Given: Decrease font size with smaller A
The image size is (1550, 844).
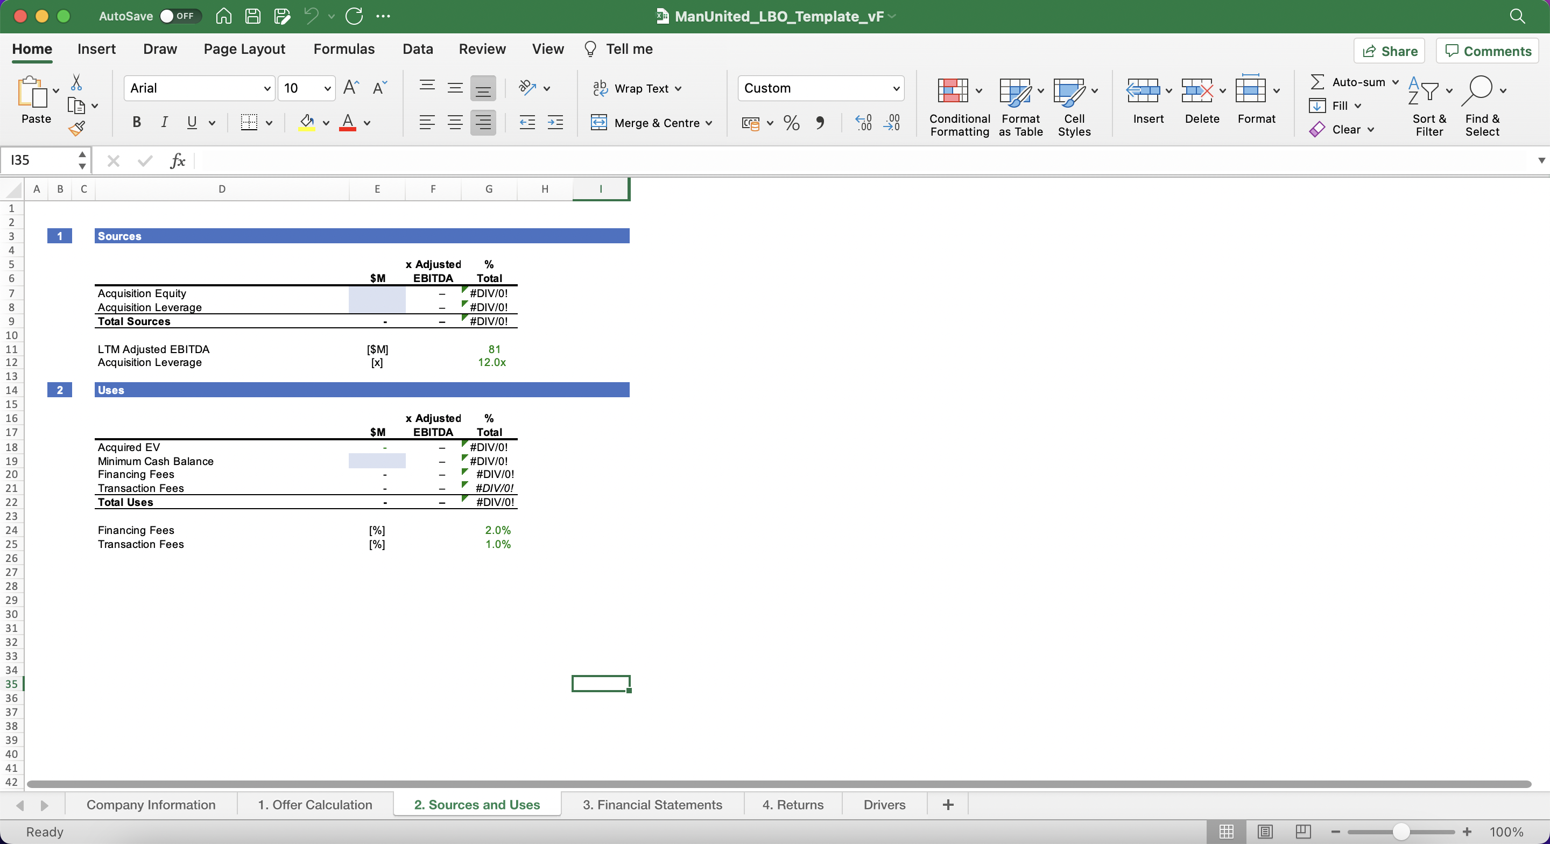Looking at the screenshot, I should 381,88.
